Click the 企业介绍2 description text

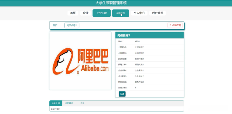click(x=55, y=109)
